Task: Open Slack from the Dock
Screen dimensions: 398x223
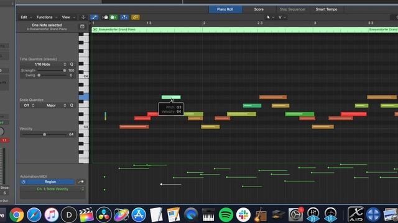Action: click(243, 215)
